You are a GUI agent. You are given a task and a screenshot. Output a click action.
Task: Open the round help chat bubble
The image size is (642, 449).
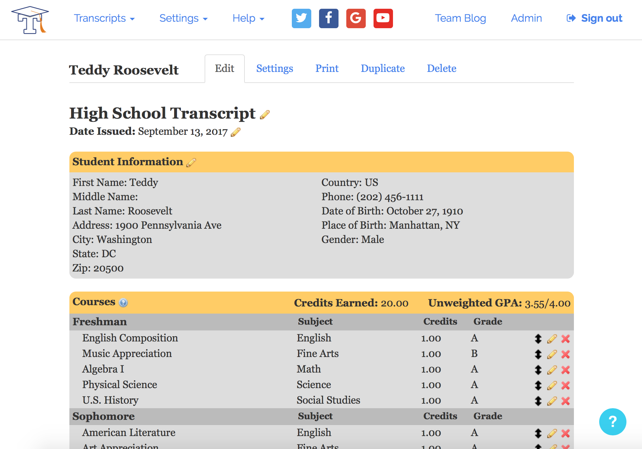pos(612,422)
